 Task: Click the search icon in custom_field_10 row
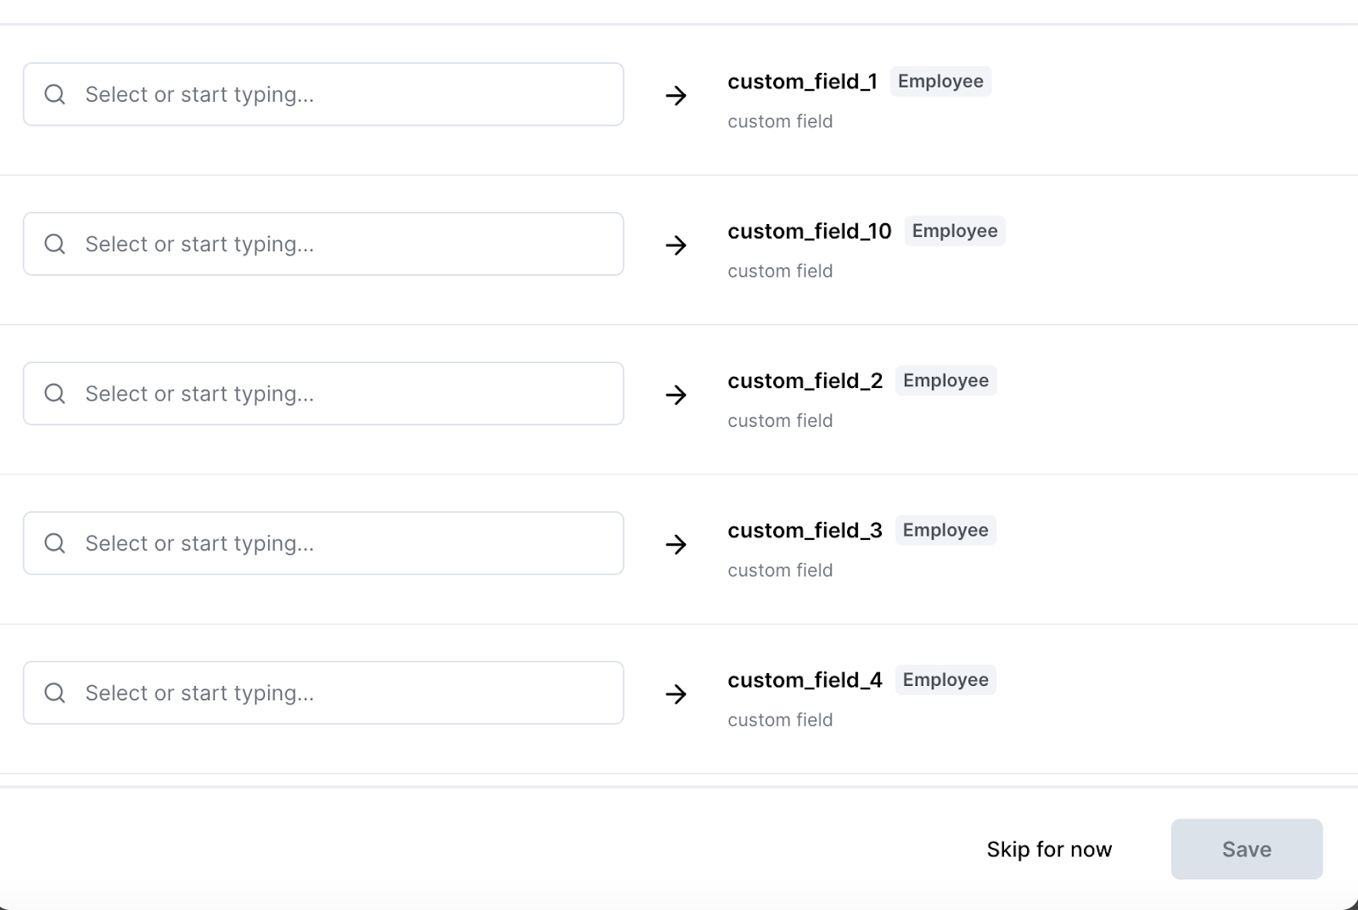click(55, 244)
